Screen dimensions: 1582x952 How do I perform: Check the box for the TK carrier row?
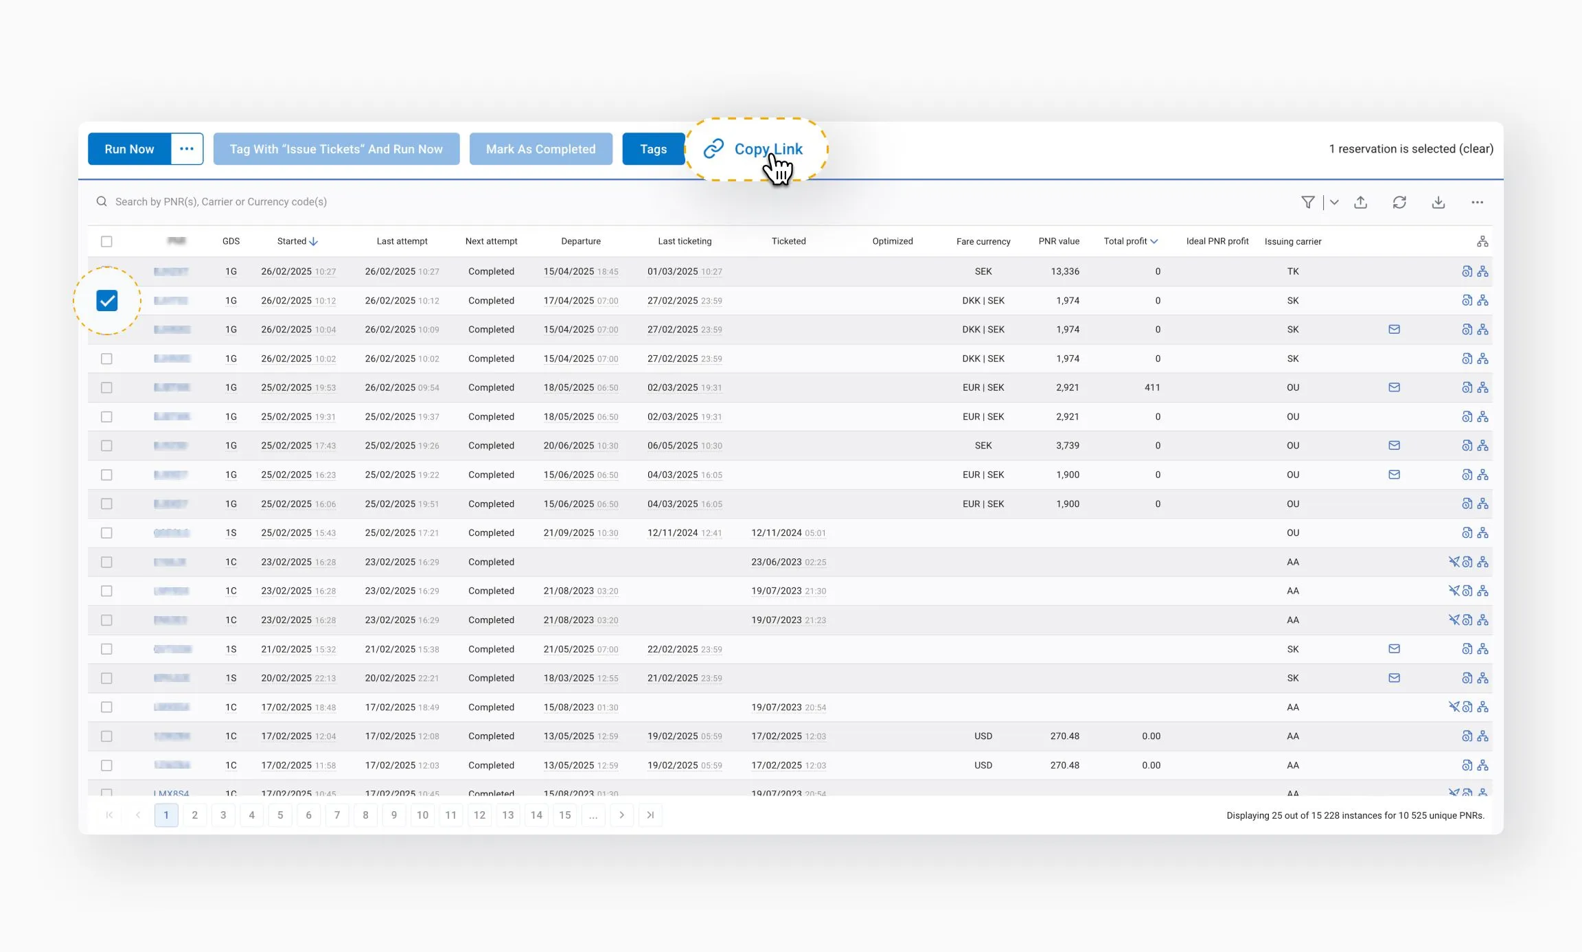pos(106,271)
